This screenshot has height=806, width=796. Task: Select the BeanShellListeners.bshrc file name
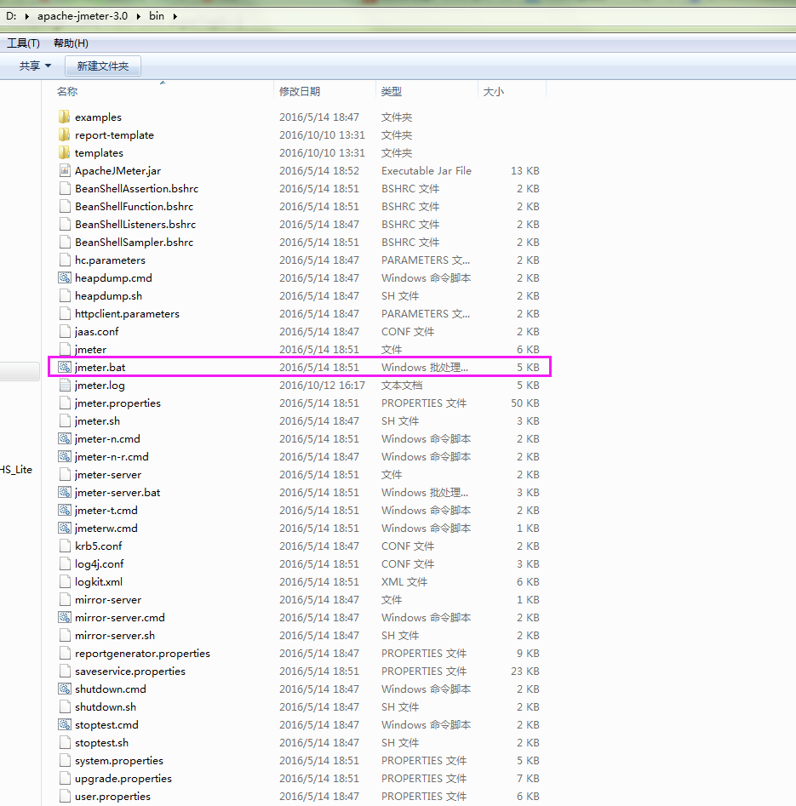pos(135,225)
